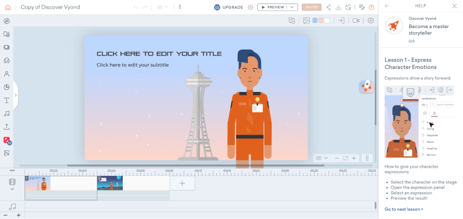Click the 'Click here to edit your title' text

click(159, 54)
